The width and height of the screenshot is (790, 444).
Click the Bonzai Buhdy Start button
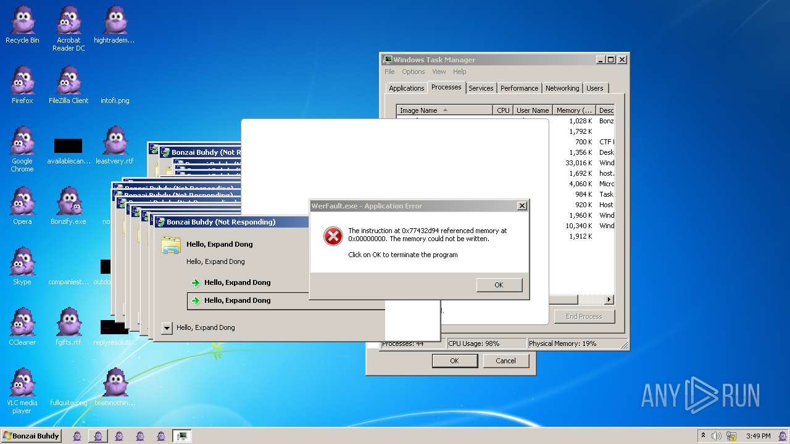coord(31,436)
